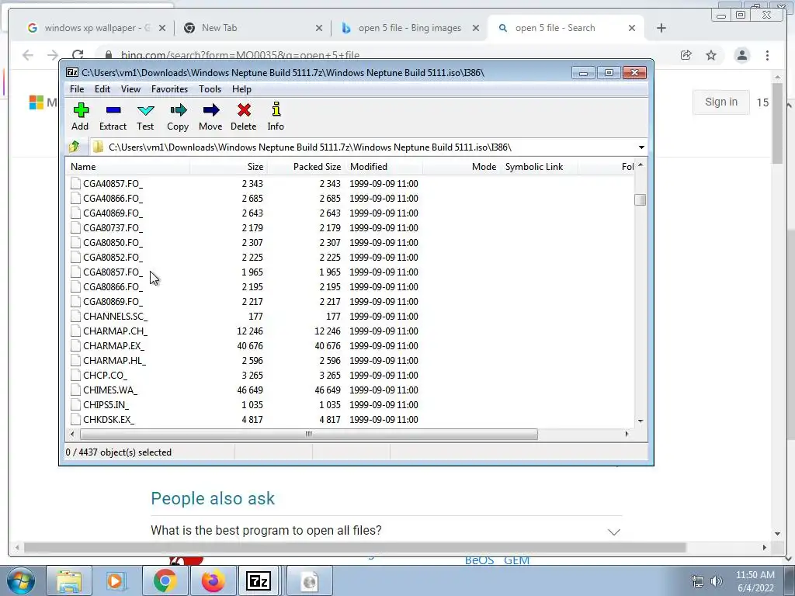Open the View menu

point(130,89)
